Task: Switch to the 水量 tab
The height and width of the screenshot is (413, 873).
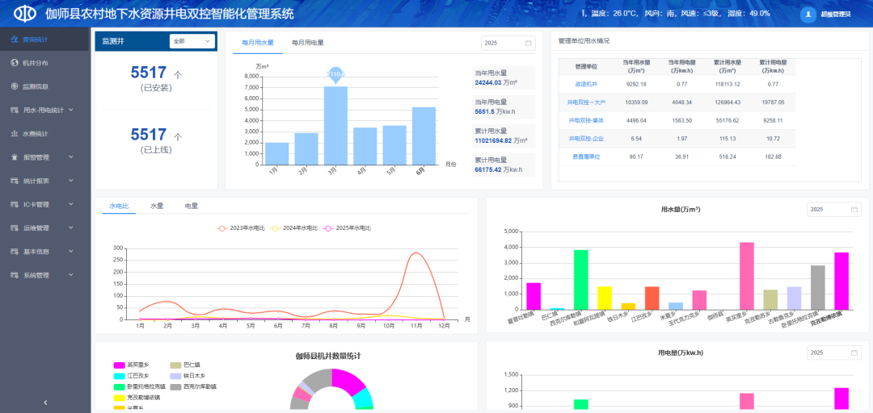Action: [157, 206]
